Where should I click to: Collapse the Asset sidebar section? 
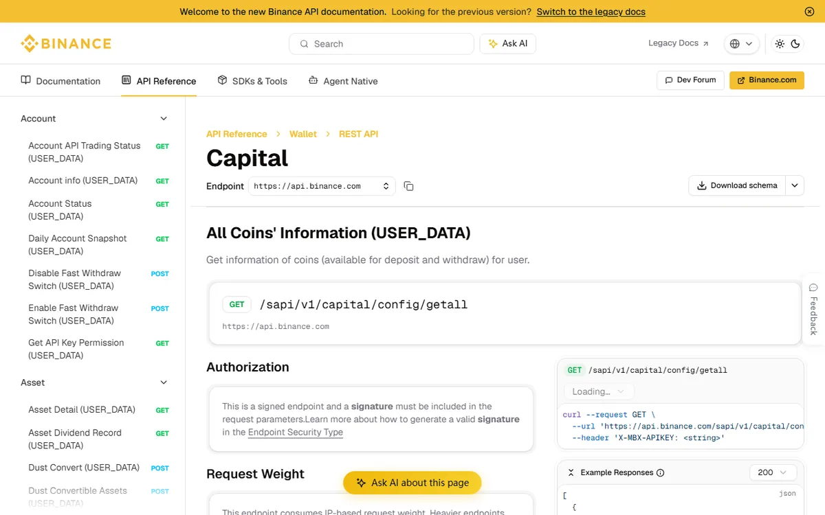(164, 382)
